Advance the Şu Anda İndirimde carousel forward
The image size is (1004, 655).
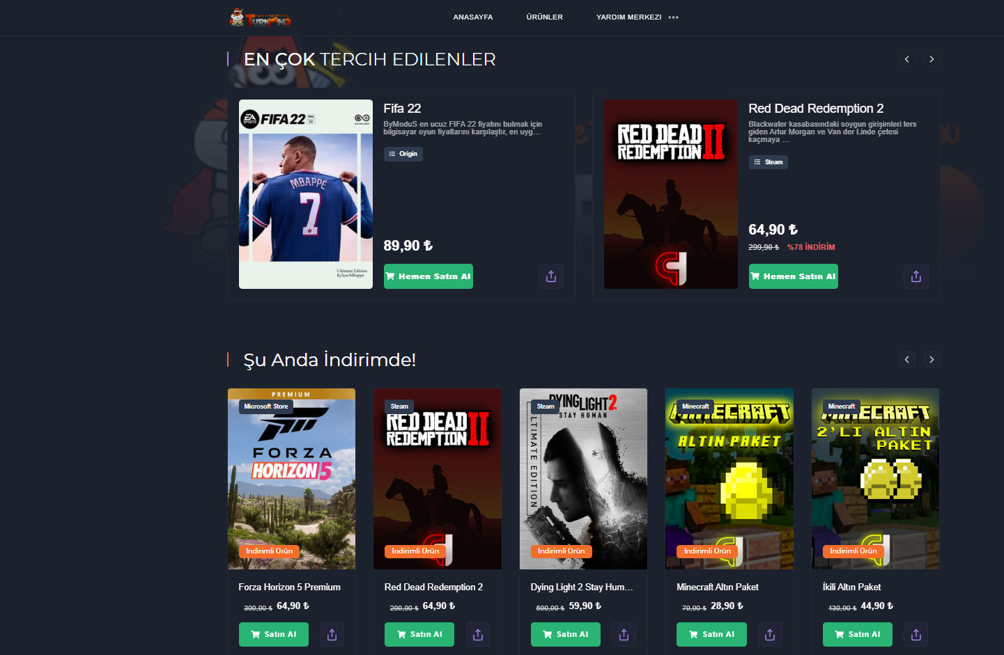(x=932, y=360)
